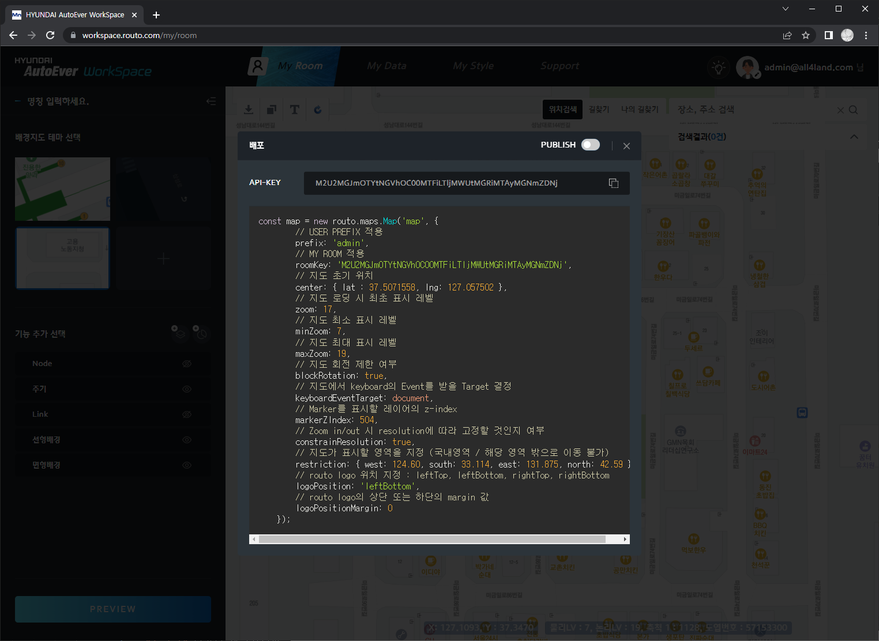Open the My Style tab
The image size is (879, 641).
point(473,66)
